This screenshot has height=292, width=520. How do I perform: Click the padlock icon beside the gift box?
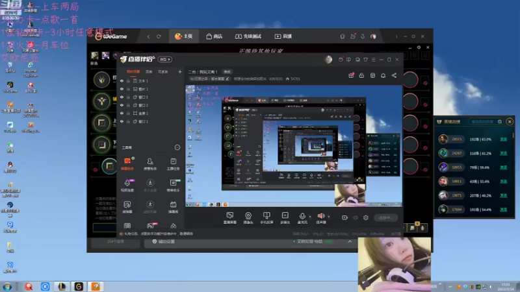[x=361, y=75]
